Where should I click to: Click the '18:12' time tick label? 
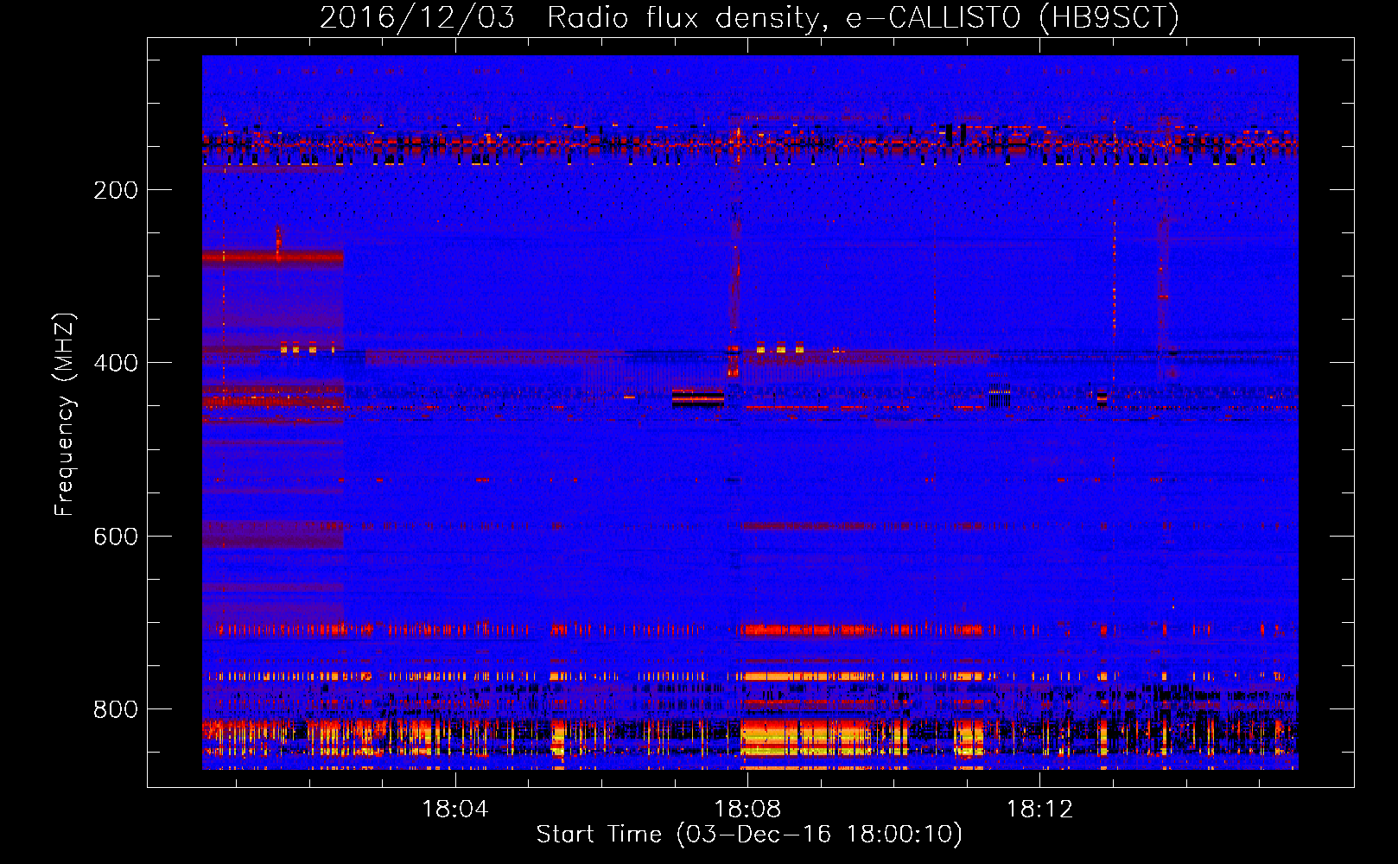[x=1039, y=810]
